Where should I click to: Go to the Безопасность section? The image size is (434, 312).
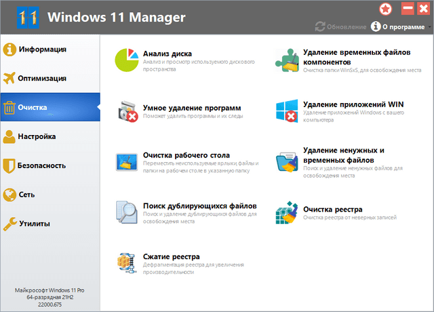point(42,165)
